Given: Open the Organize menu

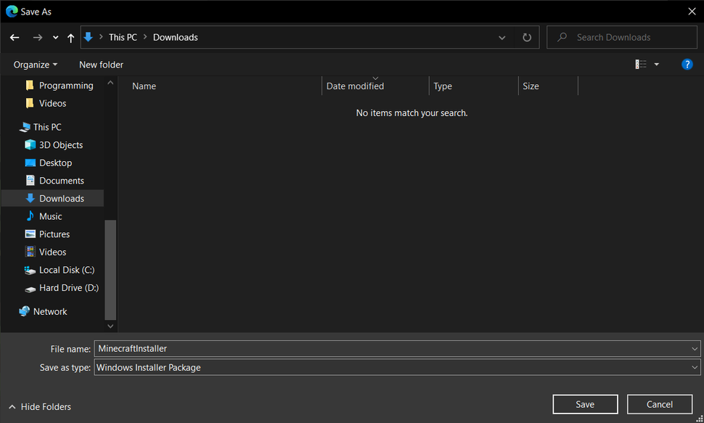Looking at the screenshot, I should [x=35, y=64].
